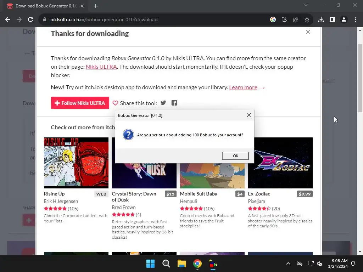Click the $15 price tag
363x272 pixels.
click(171, 194)
